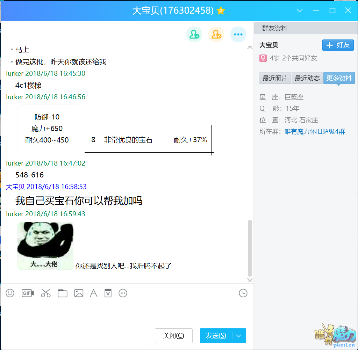Open the blue more options icon

[238, 34]
